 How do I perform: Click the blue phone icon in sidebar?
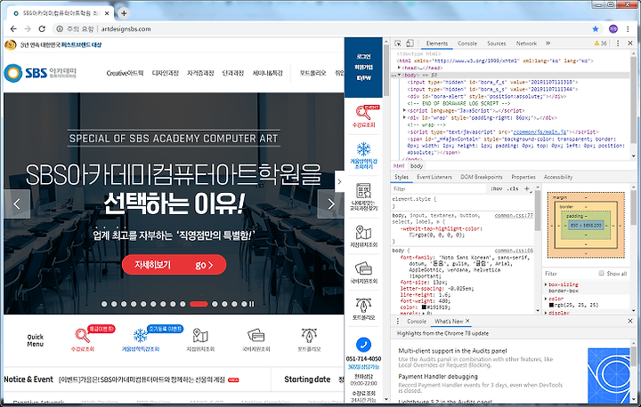click(363, 345)
